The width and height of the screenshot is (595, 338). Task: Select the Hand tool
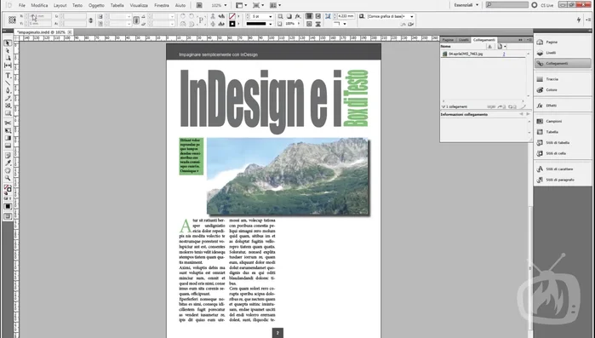point(8,170)
